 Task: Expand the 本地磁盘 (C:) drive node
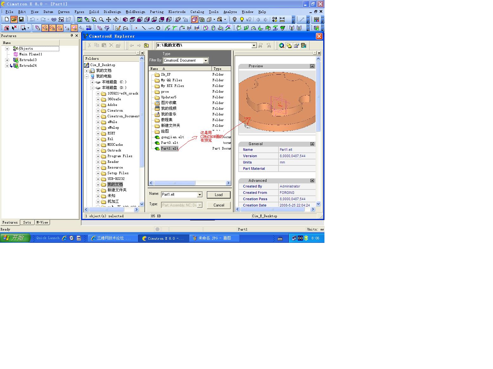[x=92, y=82]
